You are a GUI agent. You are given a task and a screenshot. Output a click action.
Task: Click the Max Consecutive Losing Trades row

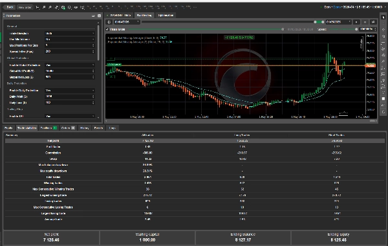point(195,207)
